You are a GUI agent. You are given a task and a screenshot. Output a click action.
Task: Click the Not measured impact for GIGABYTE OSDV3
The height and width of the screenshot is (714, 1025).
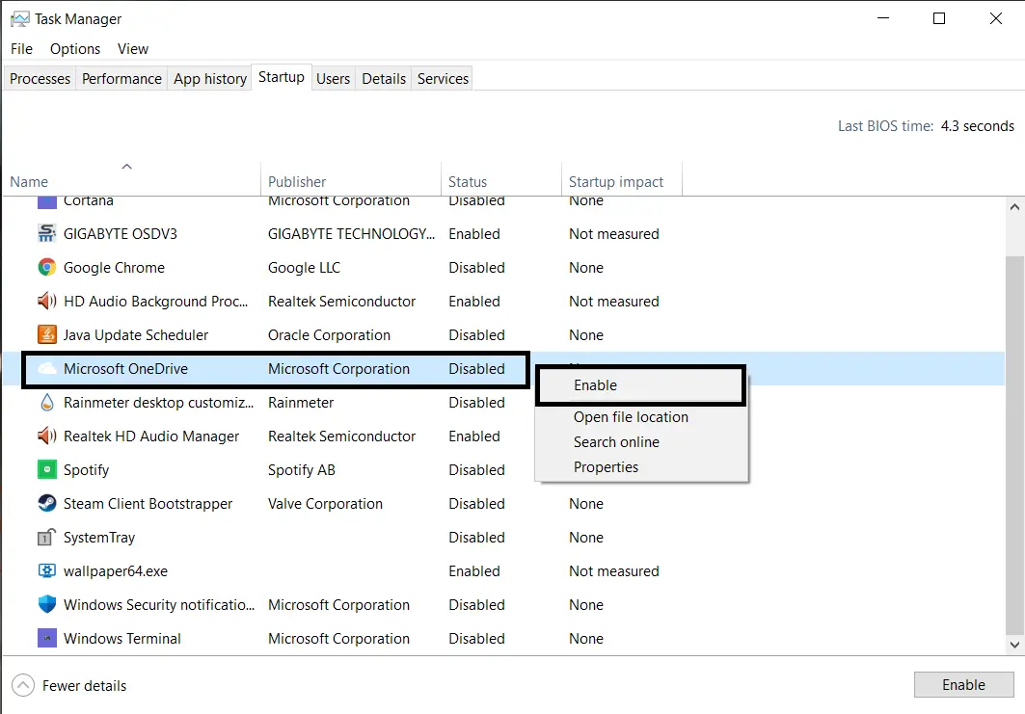614,234
